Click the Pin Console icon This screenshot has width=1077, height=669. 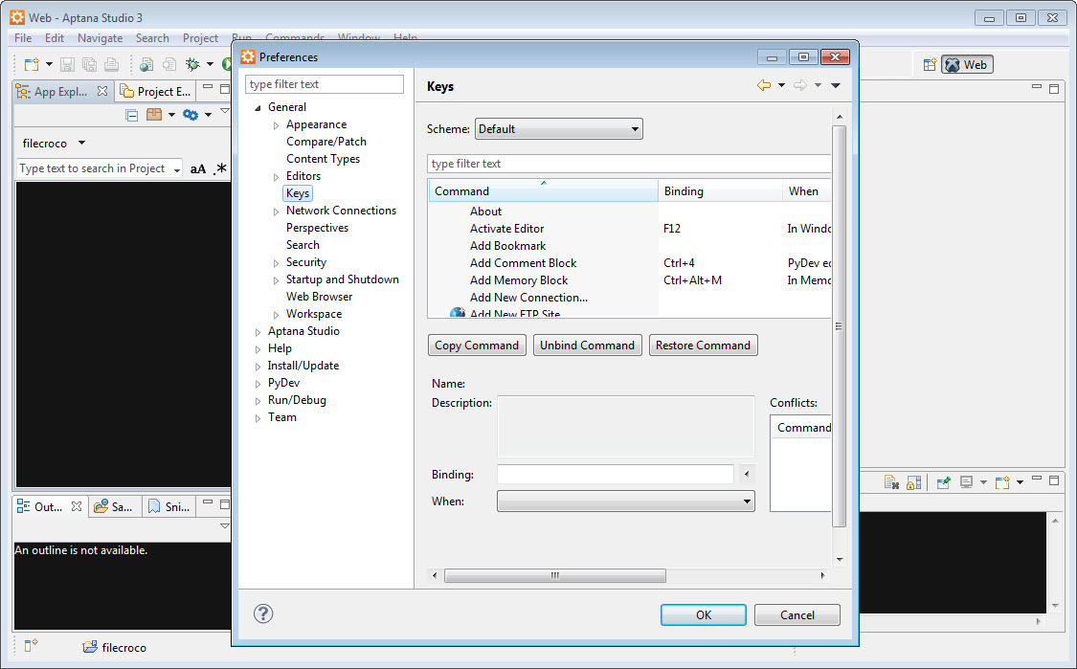click(943, 482)
